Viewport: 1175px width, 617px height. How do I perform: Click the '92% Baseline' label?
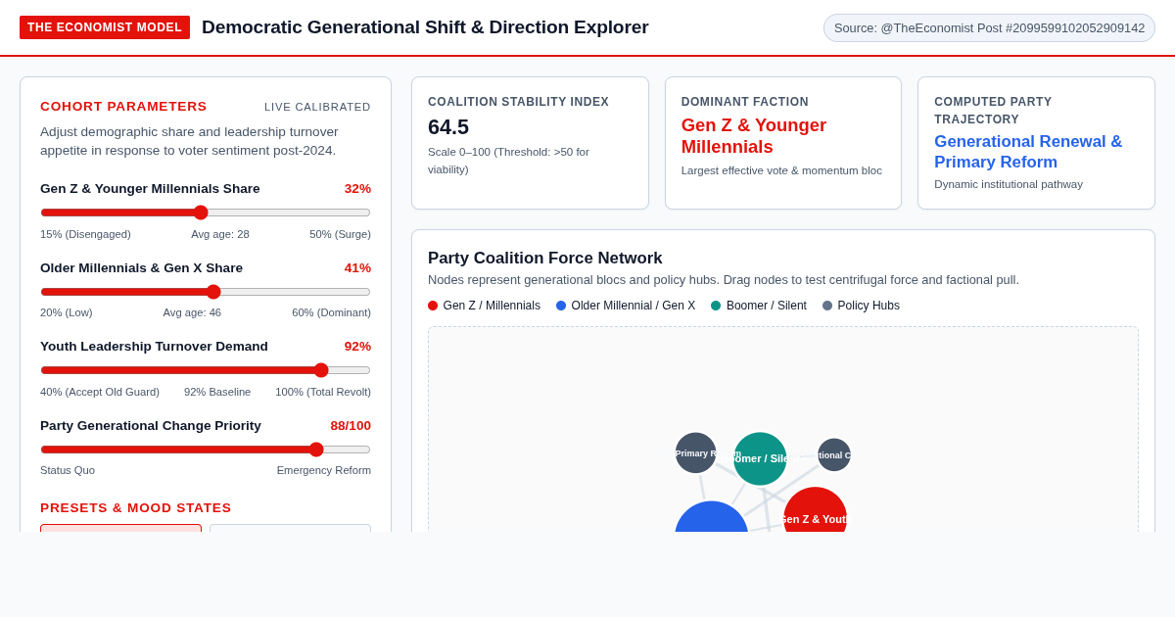pos(217,392)
